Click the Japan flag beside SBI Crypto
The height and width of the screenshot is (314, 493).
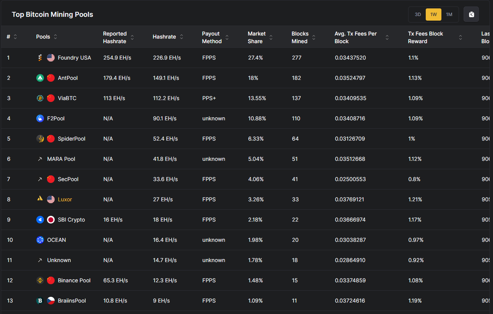[51, 220]
